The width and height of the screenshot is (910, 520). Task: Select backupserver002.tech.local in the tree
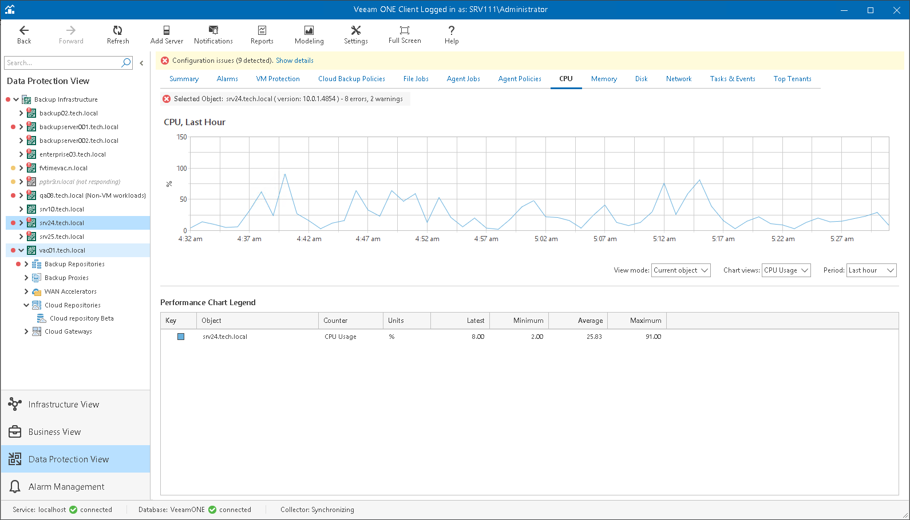[x=79, y=141]
